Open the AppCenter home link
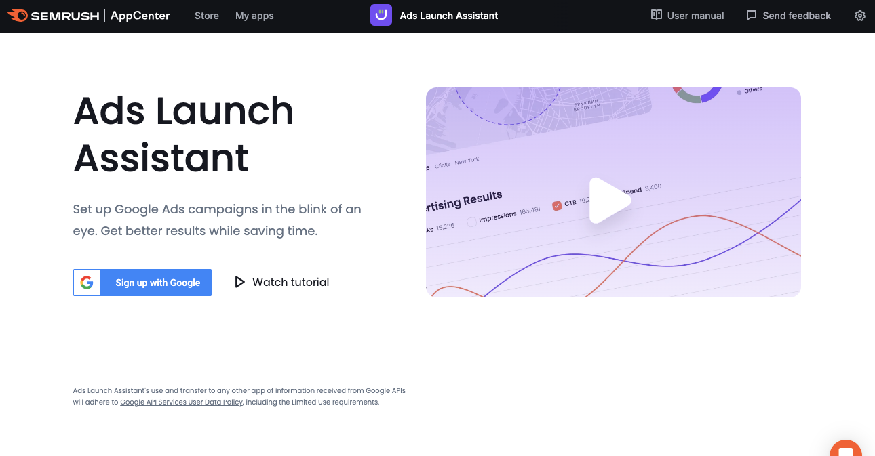This screenshot has width=875, height=456. [140, 16]
